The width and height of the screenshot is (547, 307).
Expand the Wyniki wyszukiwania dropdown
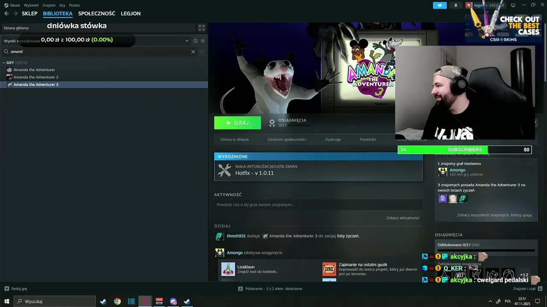187,41
